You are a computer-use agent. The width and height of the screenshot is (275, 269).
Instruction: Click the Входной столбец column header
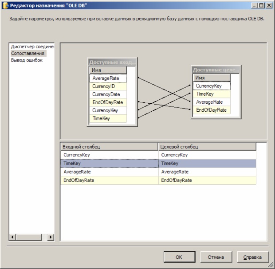[109, 147]
